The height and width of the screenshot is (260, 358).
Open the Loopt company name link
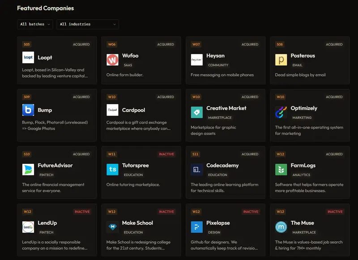45,58
